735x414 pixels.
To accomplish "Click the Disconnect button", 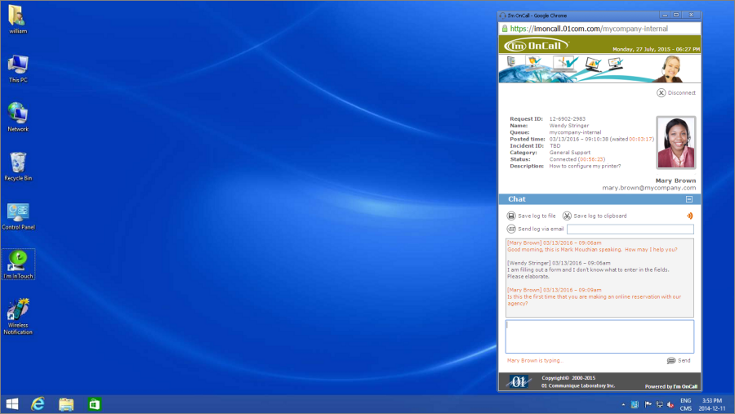I will pos(676,93).
